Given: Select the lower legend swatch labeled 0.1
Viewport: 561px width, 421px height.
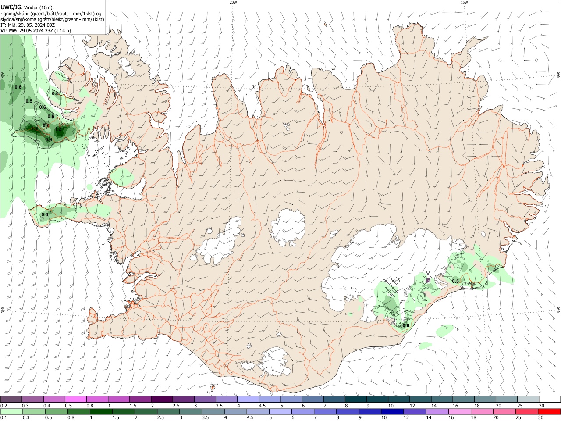Looking at the screenshot, I should pyautogui.click(x=11, y=411).
